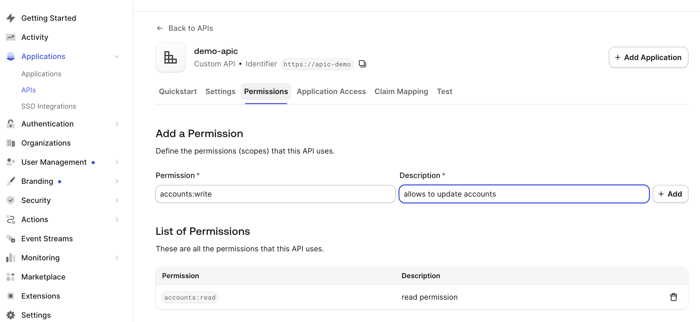
Task: Open Marketplace in sidebar
Action: pyautogui.click(x=43, y=277)
